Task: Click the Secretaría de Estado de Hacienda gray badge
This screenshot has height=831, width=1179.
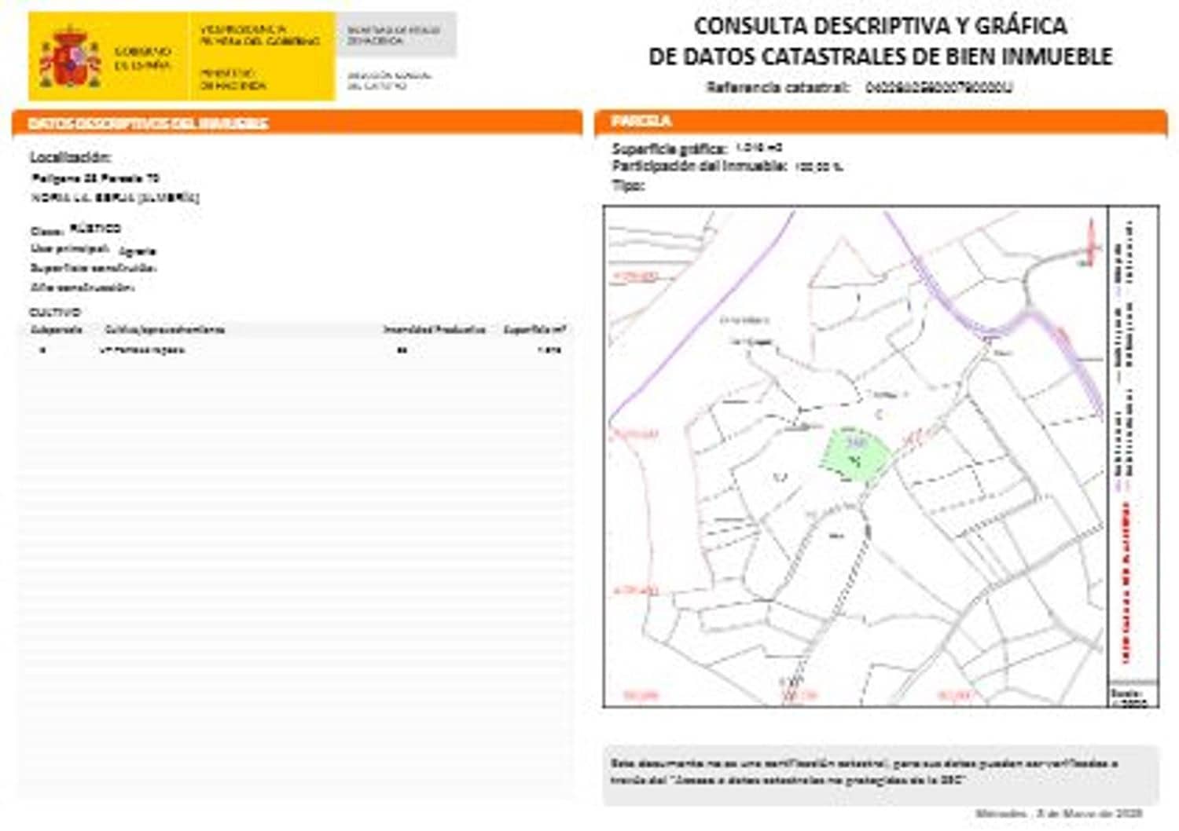Action: pyautogui.click(x=393, y=35)
